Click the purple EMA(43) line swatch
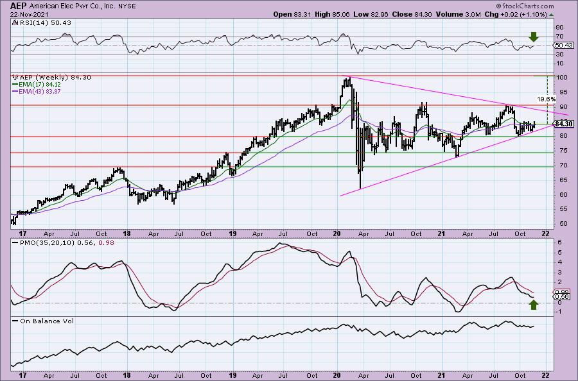 coord(15,91)
